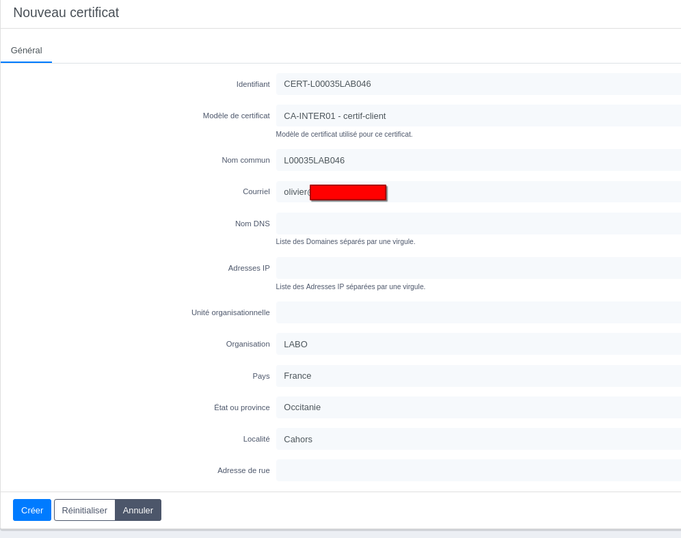Open the Pays field showing France
This screenshot has height=538, width=681.
point(478,376)
